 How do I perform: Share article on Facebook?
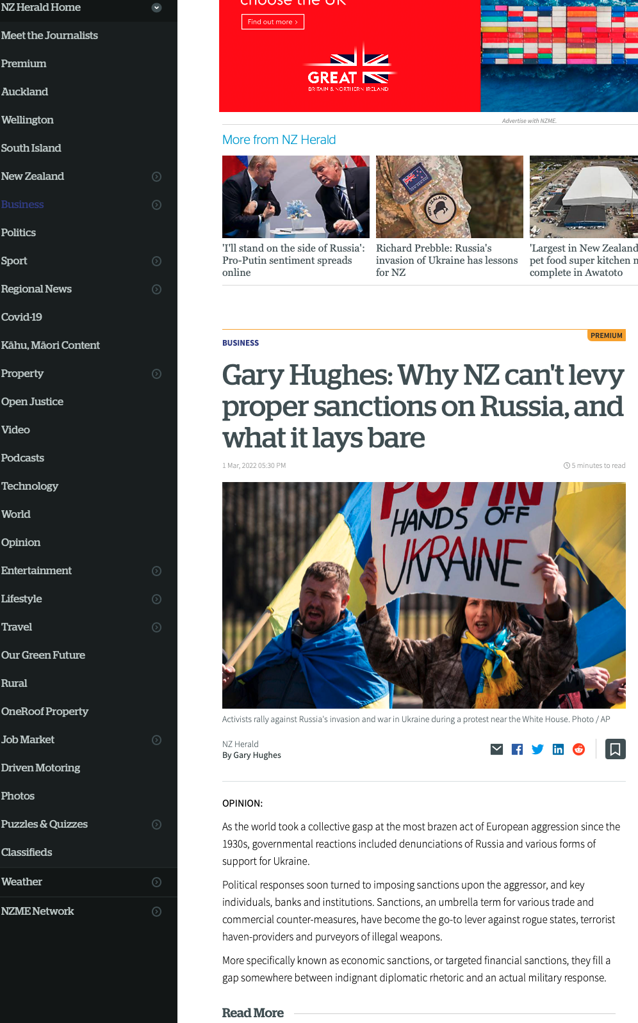click(x=517, y=749)
